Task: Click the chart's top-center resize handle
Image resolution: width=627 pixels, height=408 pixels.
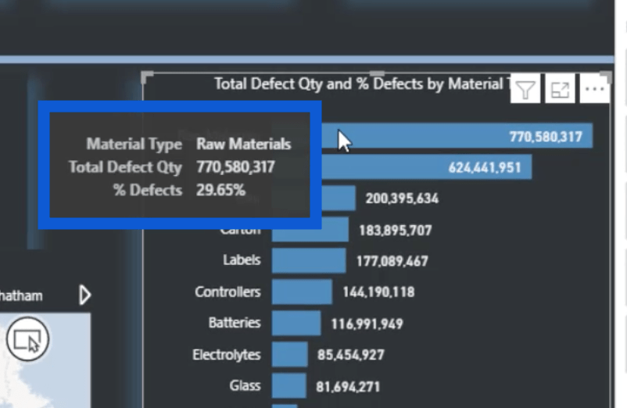Action: tap(376, 73)
